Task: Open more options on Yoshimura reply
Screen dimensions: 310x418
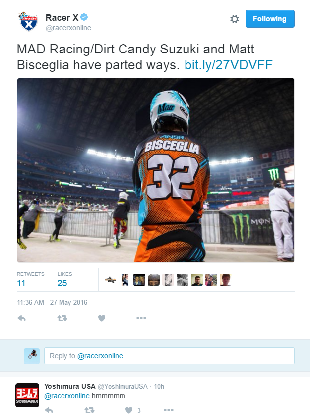Action: click(169, 410)
